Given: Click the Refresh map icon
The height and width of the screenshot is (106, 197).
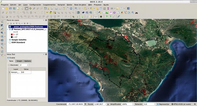Looking at the screenshot, I should point(71,8).
